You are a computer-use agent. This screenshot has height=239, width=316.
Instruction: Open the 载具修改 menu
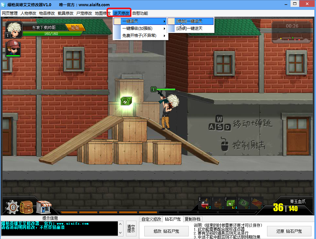click(66, 13)
